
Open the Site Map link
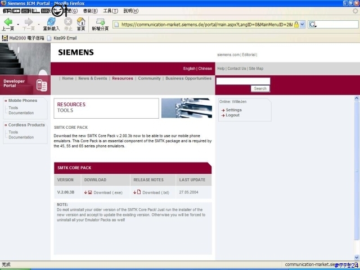coord(256,69)
